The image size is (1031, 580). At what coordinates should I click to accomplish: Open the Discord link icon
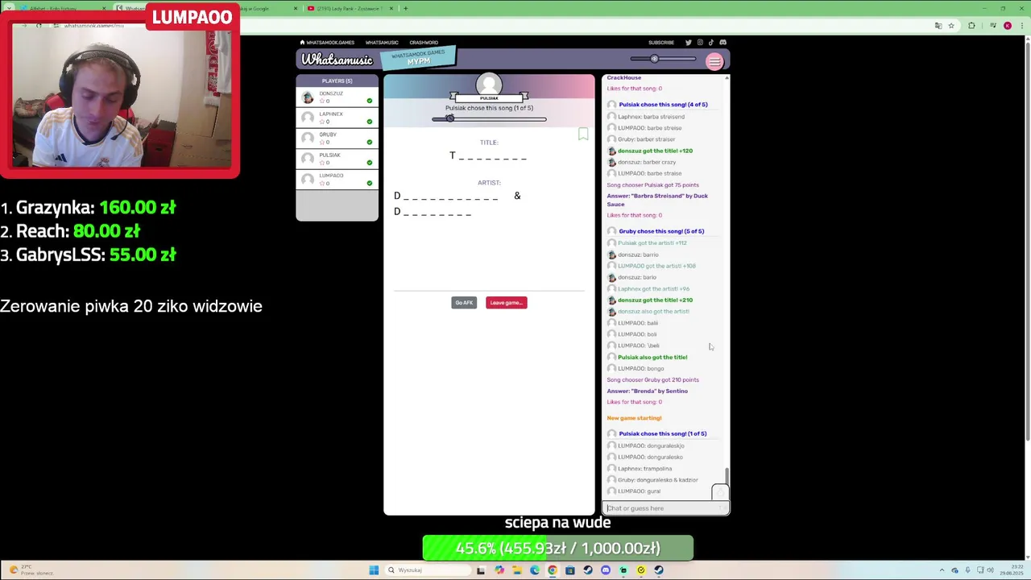(x=723, y=43)
